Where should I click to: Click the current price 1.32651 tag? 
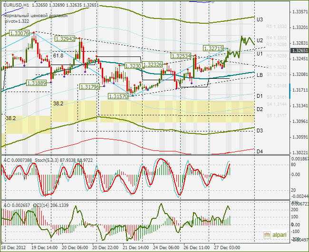coord(300,51)
